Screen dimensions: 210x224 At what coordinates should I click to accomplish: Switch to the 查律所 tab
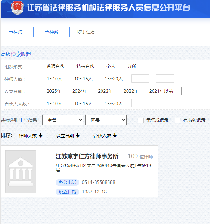[x=53, y=32]
